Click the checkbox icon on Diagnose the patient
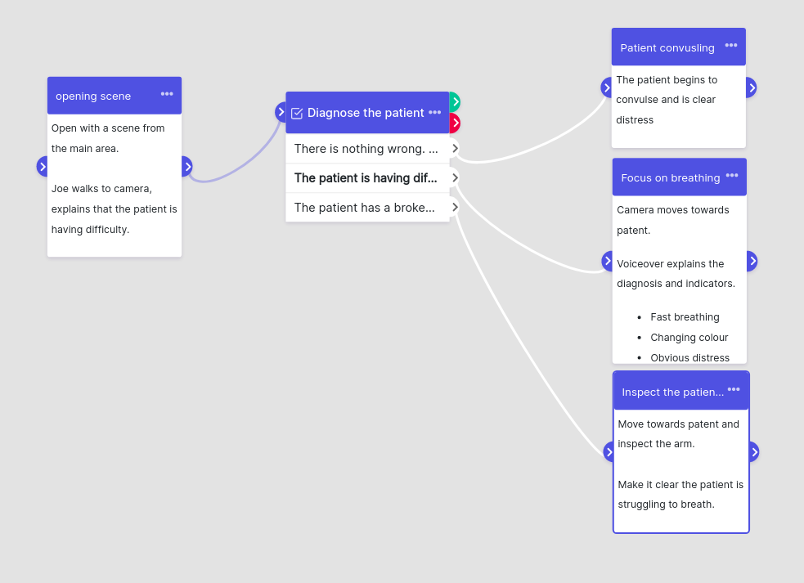 (x=297, y=113)
